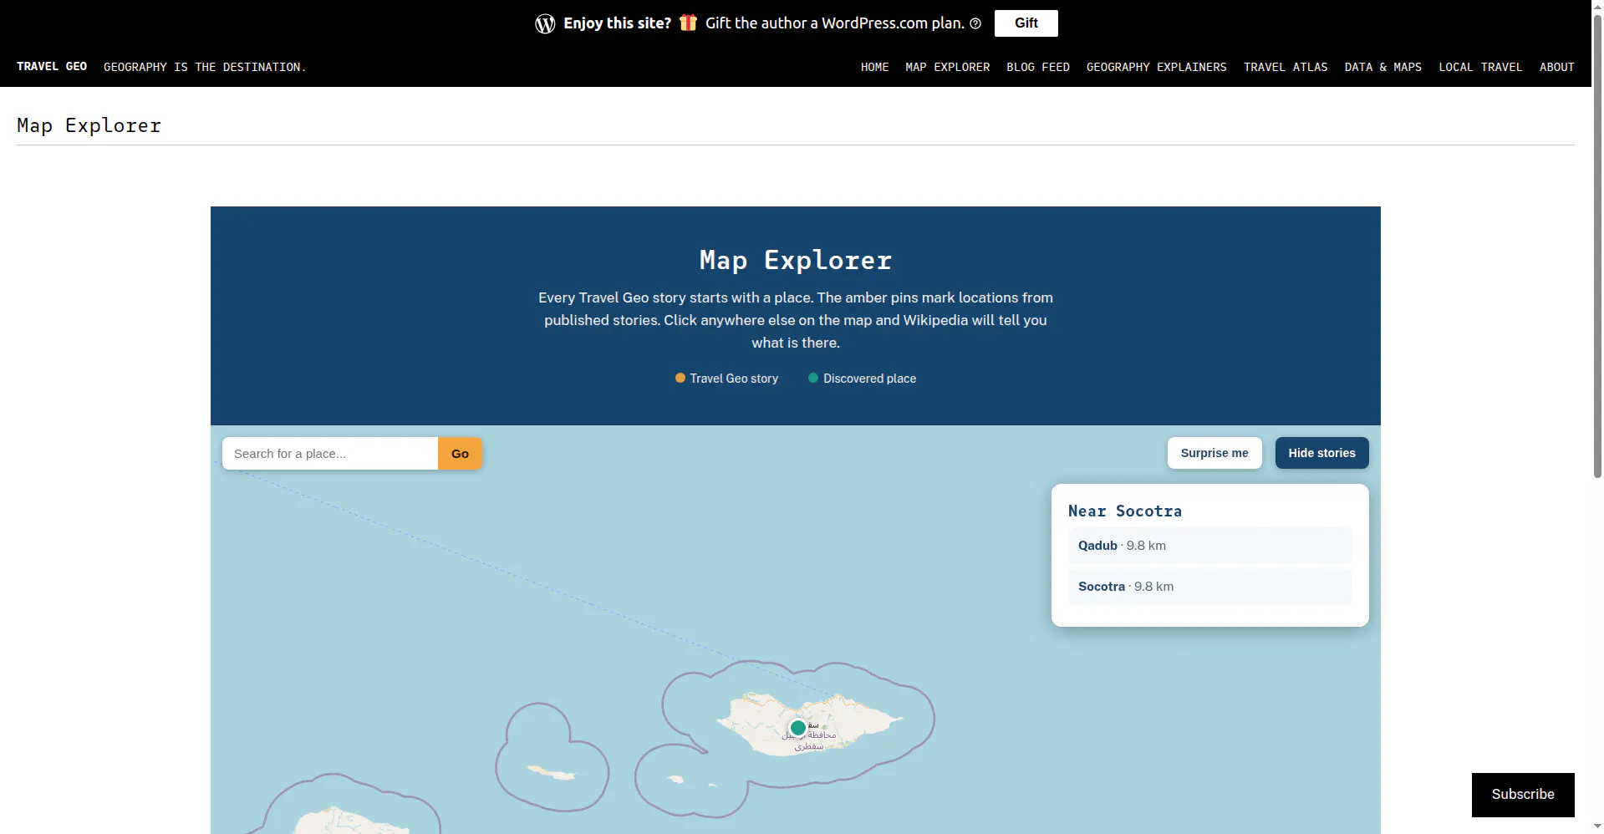1604x834 pixels.
Task: Visit the About page
Action: (x=1557, y=67)
